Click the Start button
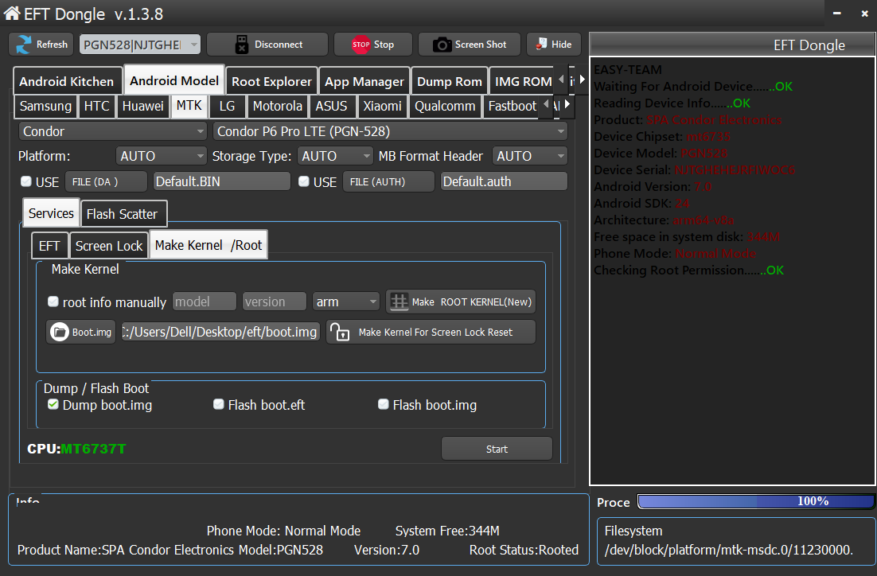The width and height of the screenshot is (877, 576). coord(497,449)
